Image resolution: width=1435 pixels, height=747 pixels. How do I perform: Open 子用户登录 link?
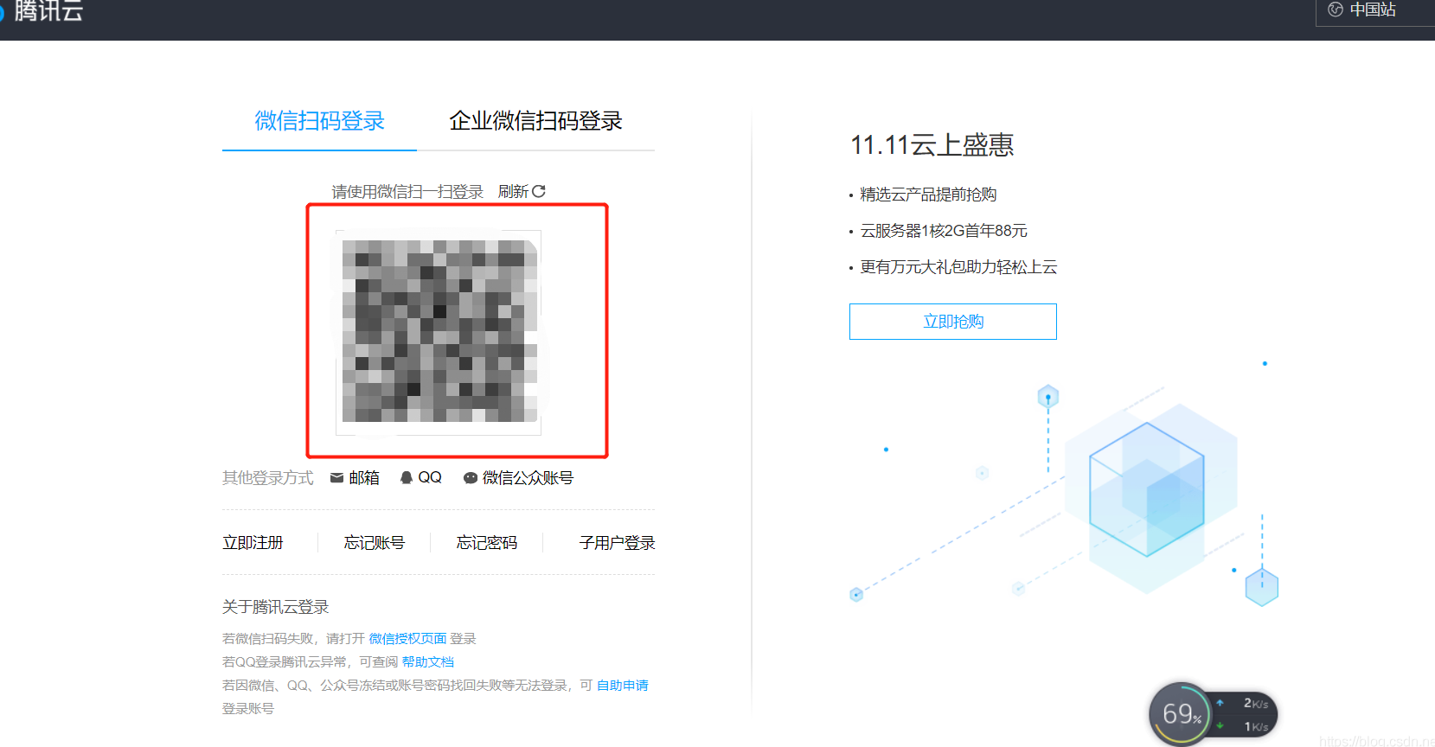pos(617,543)
